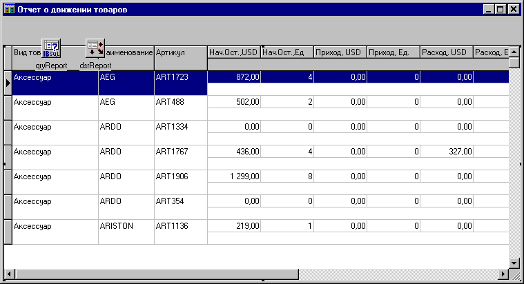Click the row selector for ART488 row
This screenshot has height=284, width=524.
tap(8, 108)
